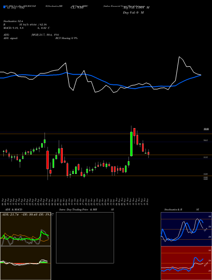Click the 'Intra Day Trading Price & MR' title
The image size is (212, 280).
click(x=78, y=210)
